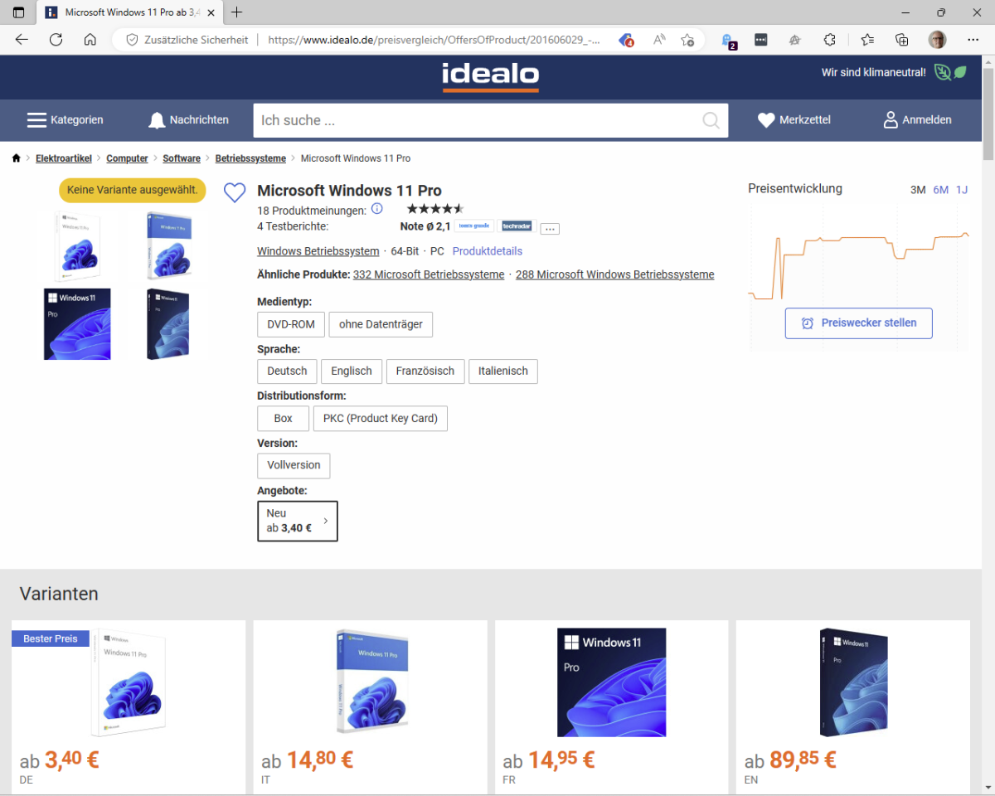Open 288 Microsoft Windows Betriebssysteme link
Viewport: 995px width, 796px height.
(x=614, y=274)
